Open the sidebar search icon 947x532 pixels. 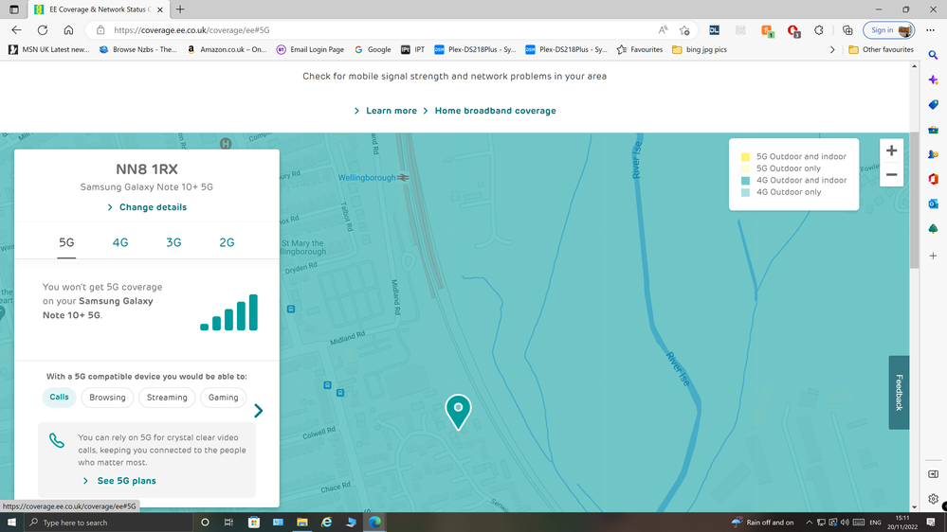click(x=933, y=55)
